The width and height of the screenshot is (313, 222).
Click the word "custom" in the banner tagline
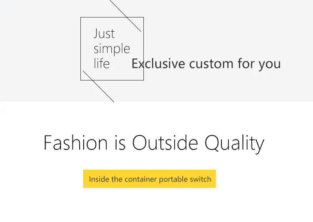pyautogui.click(x=211, y=64)
